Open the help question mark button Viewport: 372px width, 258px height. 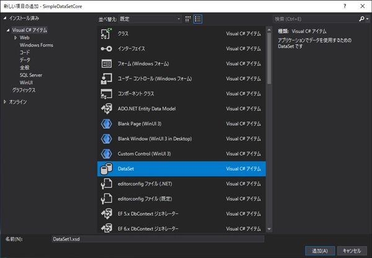tap(345, 6)
